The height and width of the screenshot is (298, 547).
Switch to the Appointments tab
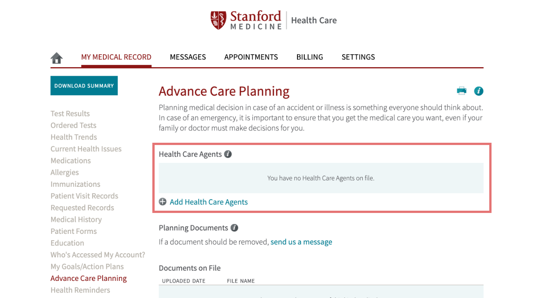point(251,57)
